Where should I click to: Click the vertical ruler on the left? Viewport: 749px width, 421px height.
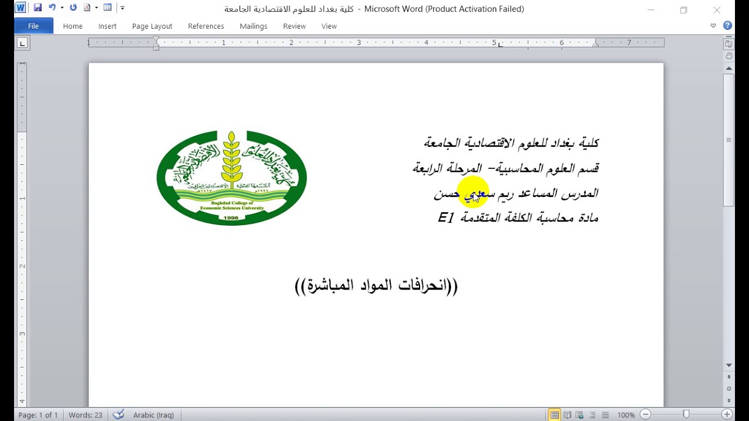(22, 234)
